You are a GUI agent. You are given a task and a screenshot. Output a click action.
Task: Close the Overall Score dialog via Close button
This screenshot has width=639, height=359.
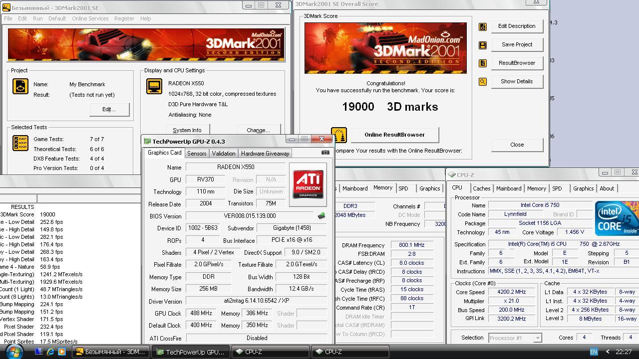click(517, 145)
